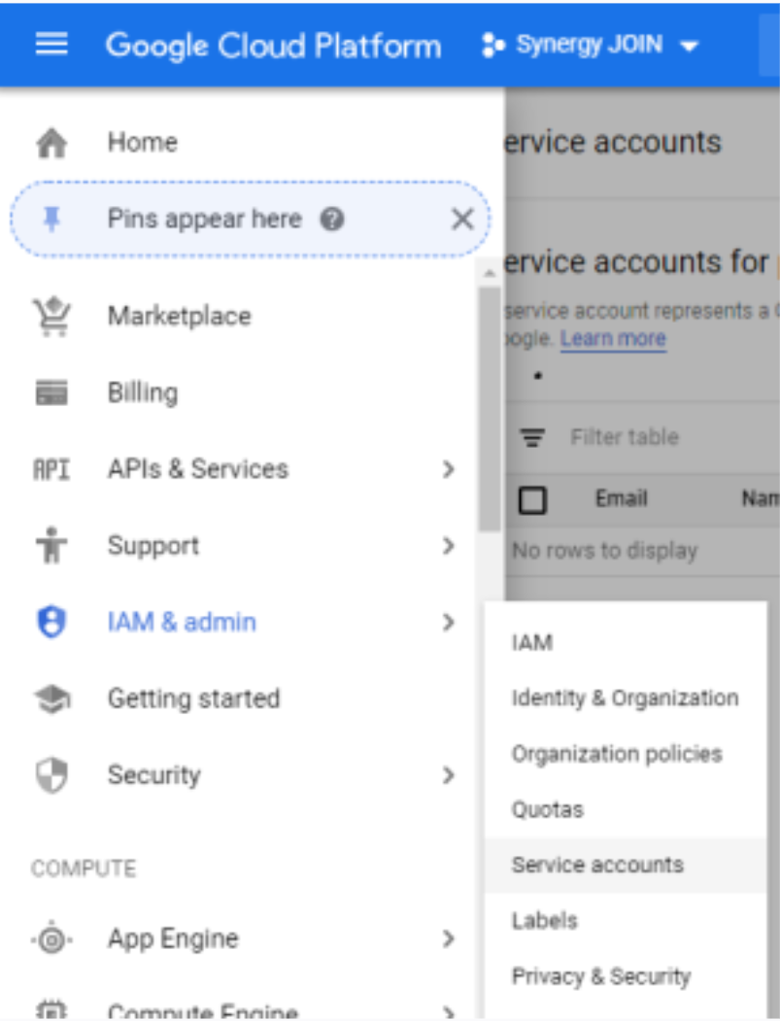780x1021 pixels.
Task: Choose IAM in the submenu
Action: [x=626, y=643]
